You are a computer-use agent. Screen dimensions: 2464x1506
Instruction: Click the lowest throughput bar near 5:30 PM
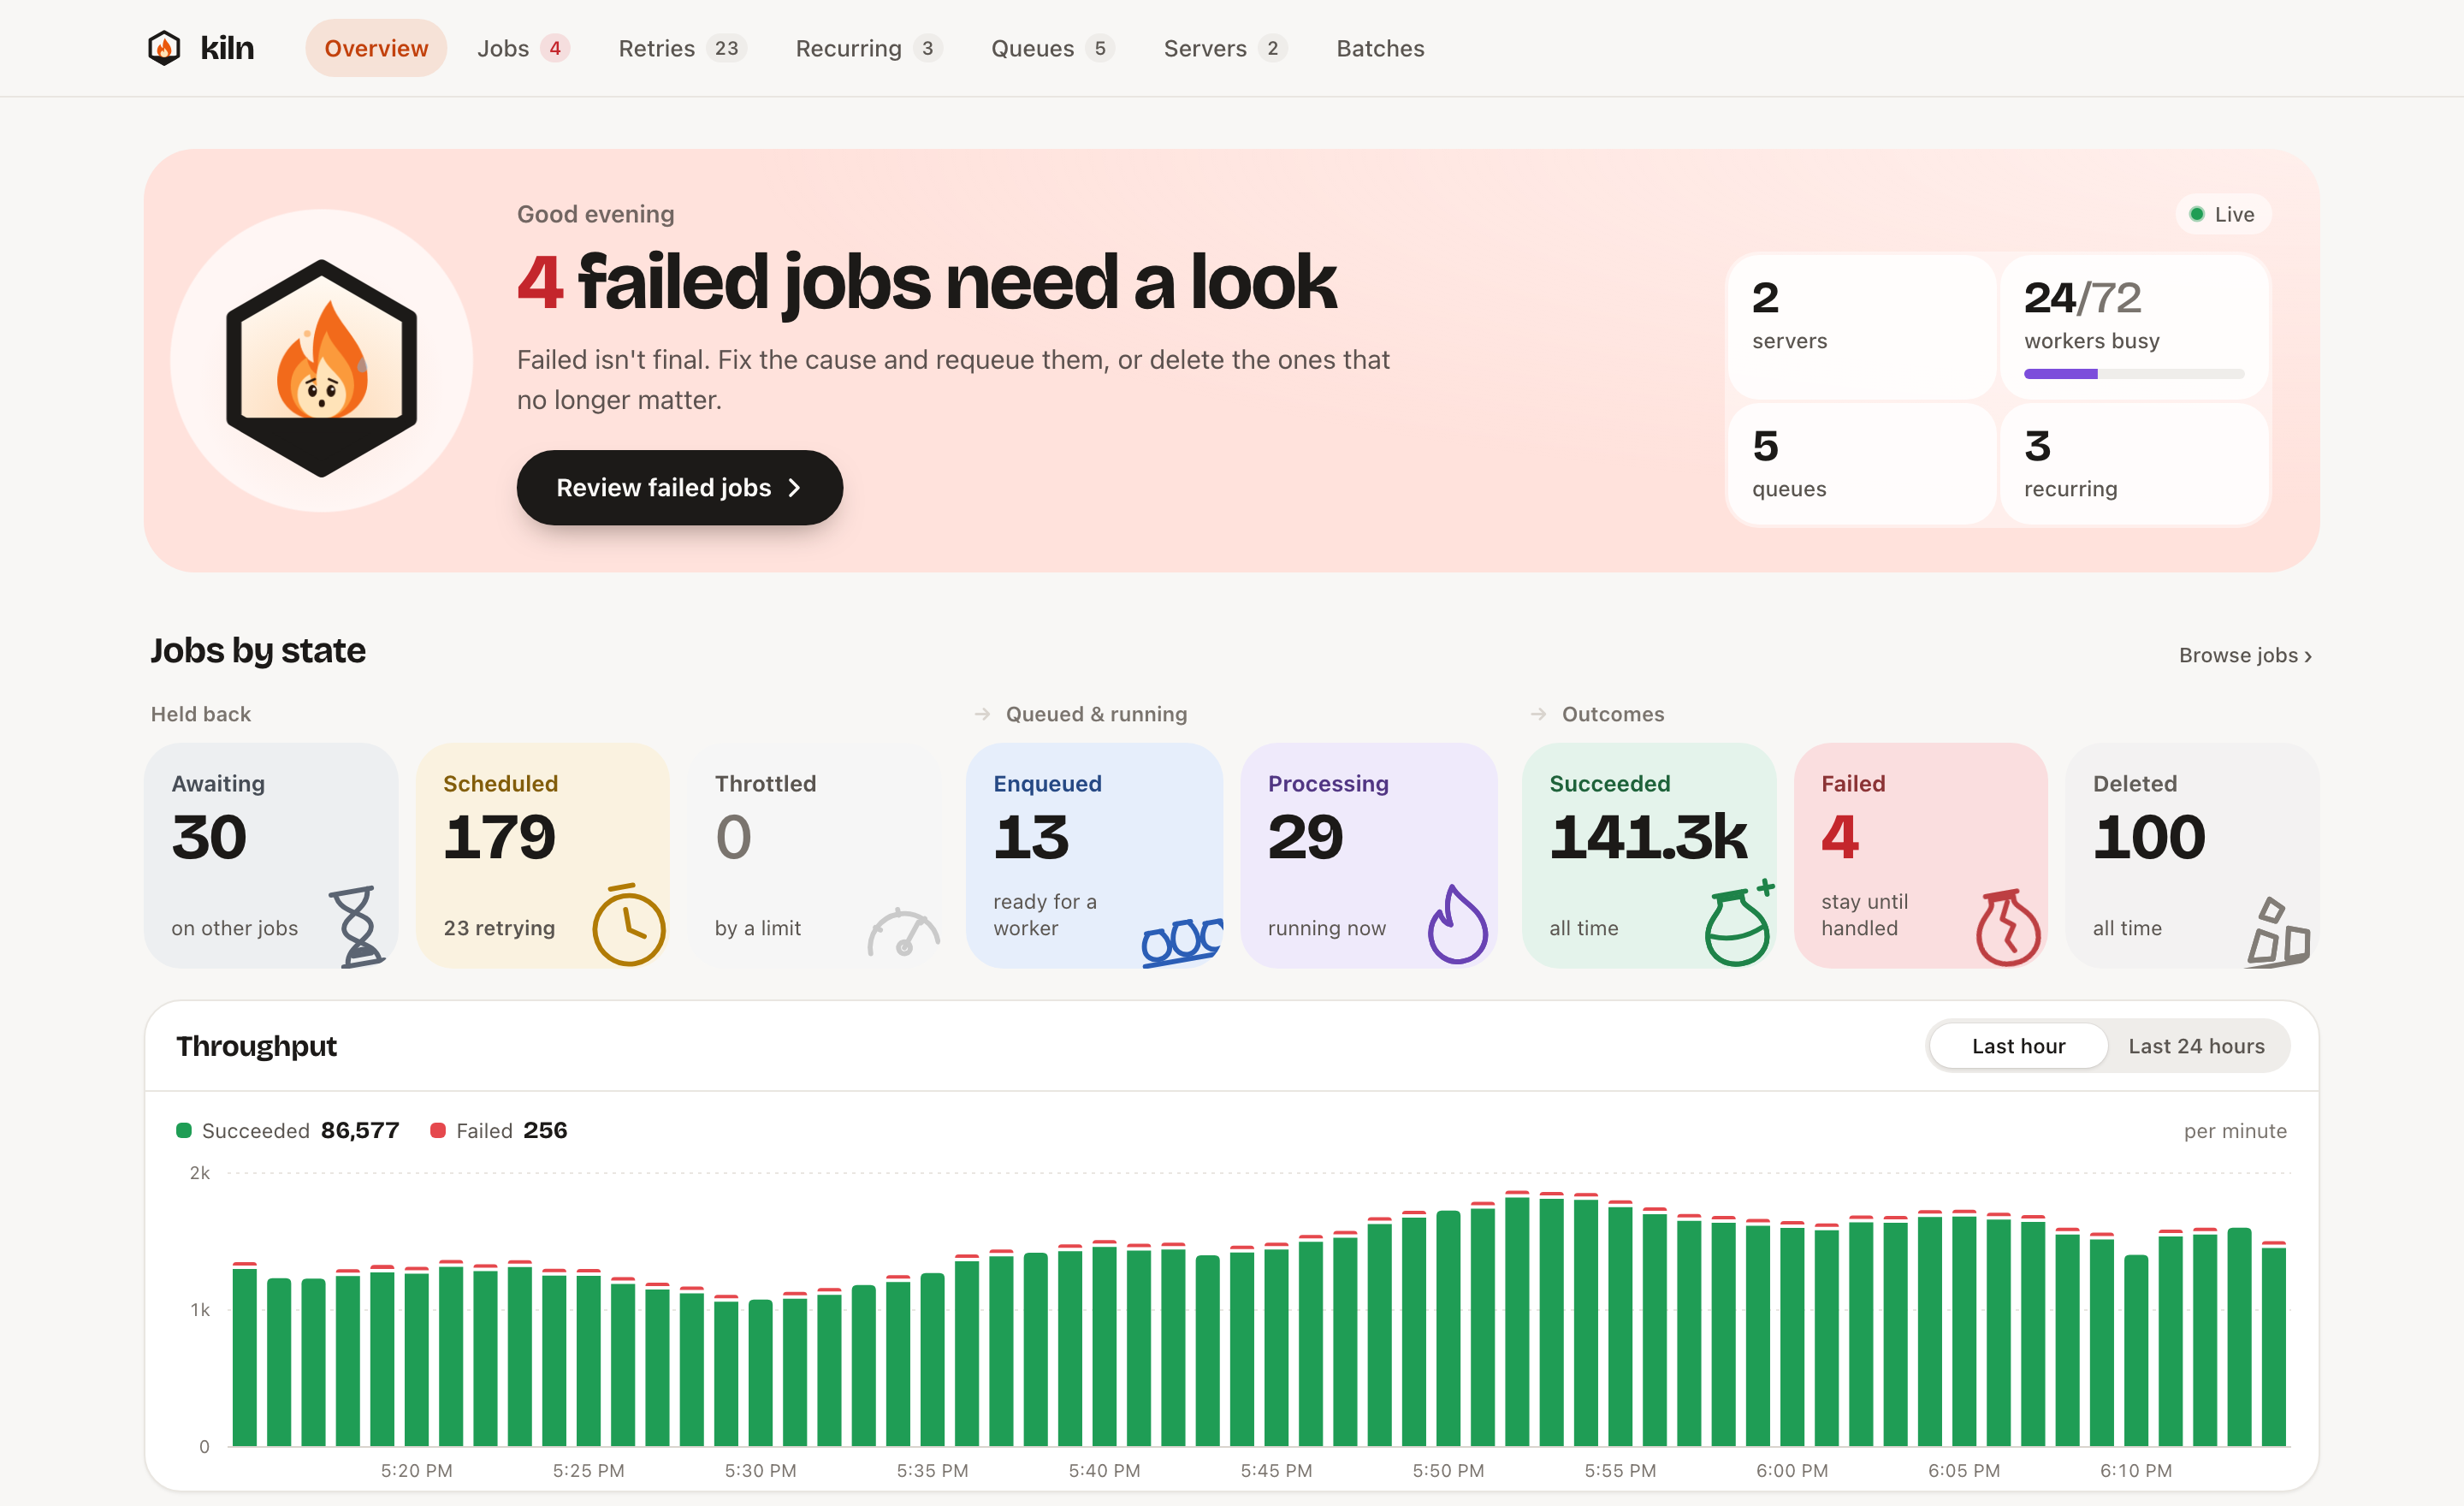click(760, 1373)
